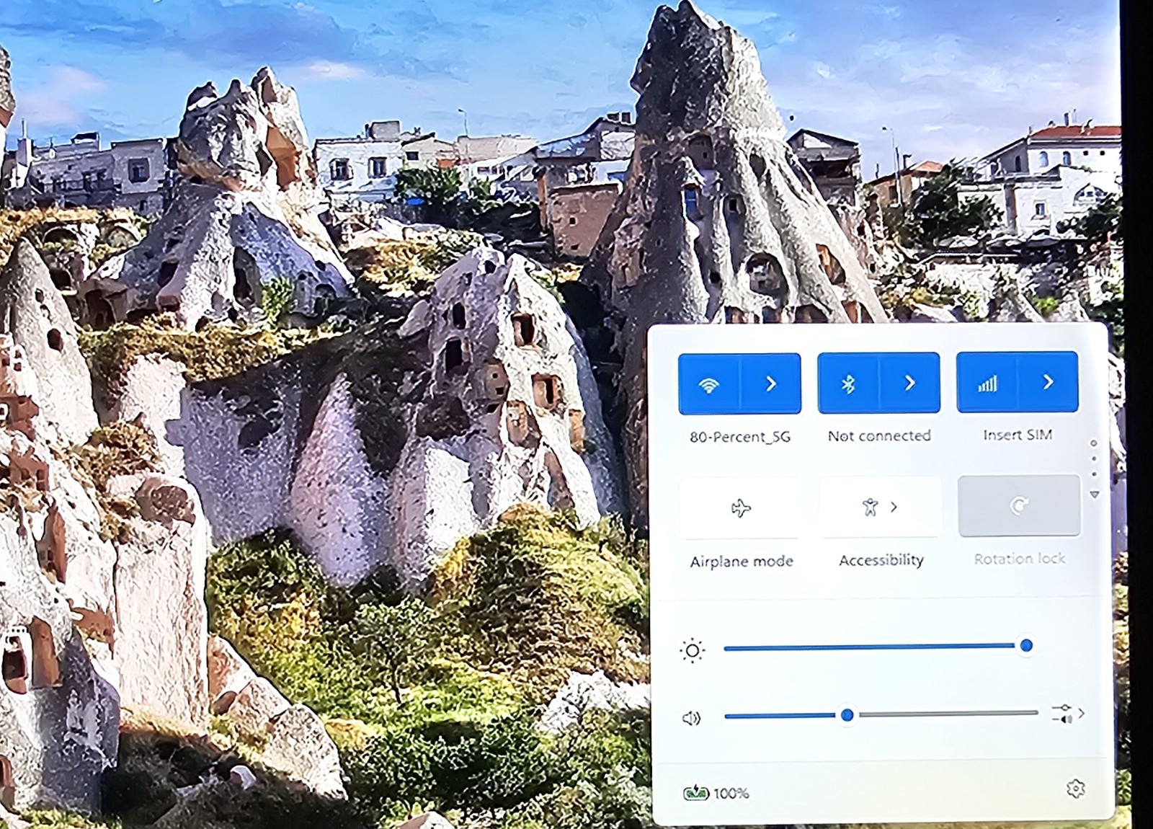Toggle the cellular signal button
The height and width of the screenshot is (829, 1153).
(987, 383)
